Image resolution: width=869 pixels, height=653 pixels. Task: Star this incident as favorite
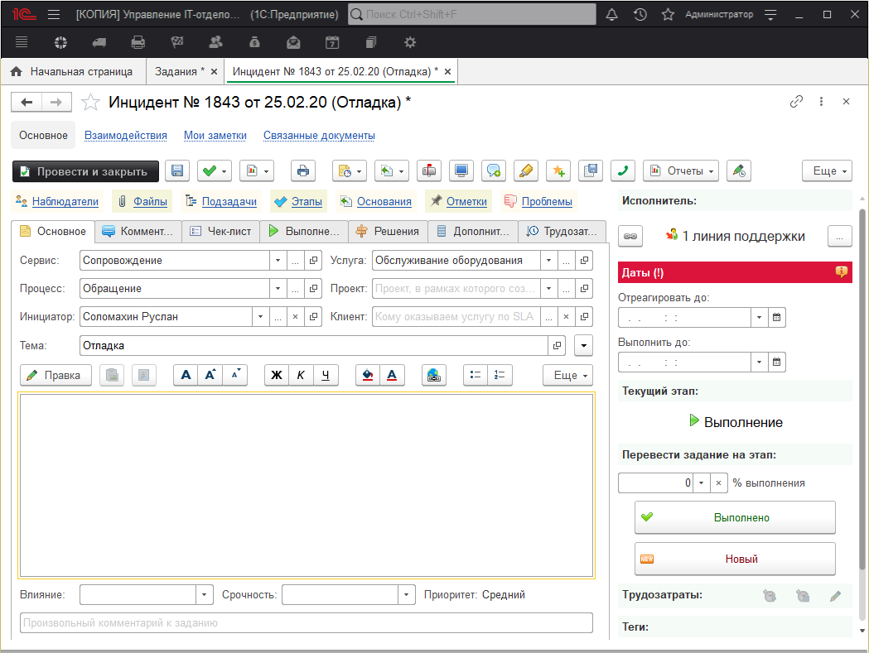90,102
